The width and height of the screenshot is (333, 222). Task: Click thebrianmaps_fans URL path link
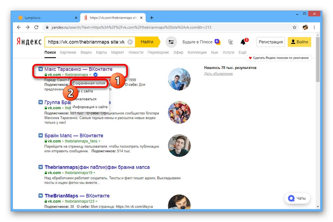[81, 141]
